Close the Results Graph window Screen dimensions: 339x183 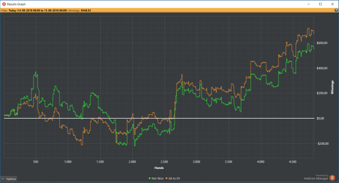click(333, 4)
